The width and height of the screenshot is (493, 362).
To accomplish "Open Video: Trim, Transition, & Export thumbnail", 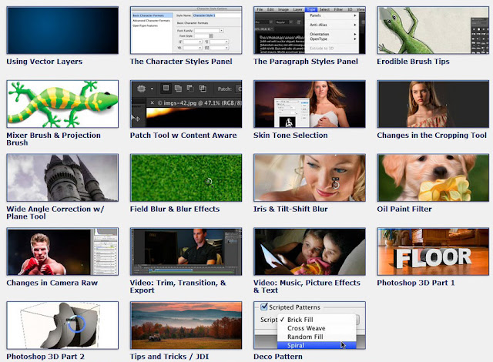I will click(186, 251).
